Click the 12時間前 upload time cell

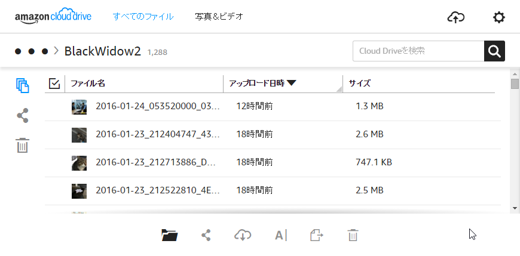click(x=255, y=106)
